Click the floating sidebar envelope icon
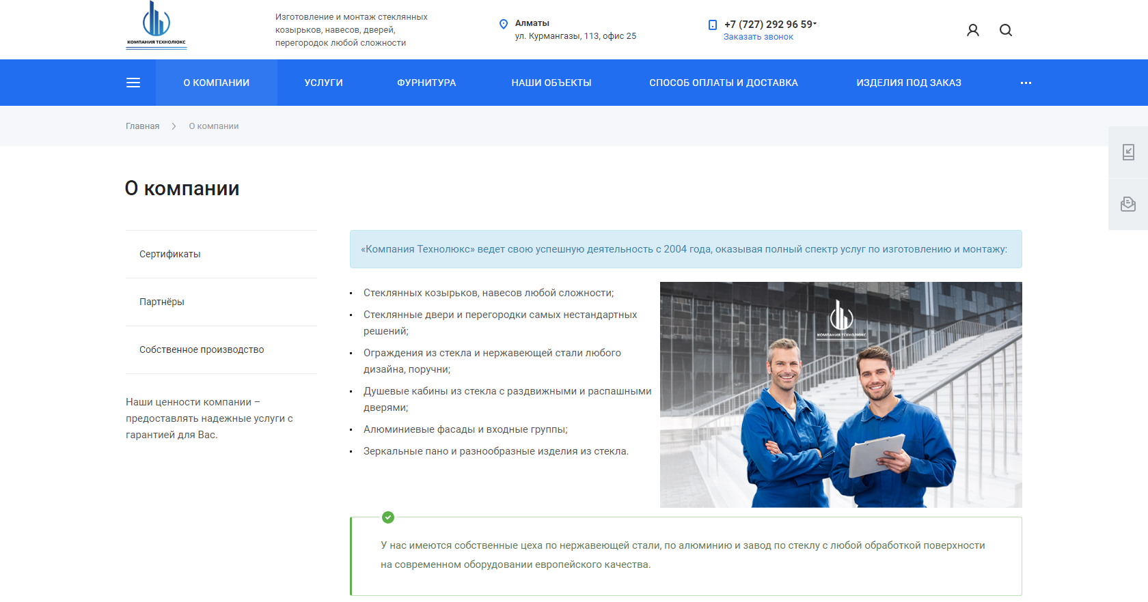The image size is (1148, 602). point(1128,204)
